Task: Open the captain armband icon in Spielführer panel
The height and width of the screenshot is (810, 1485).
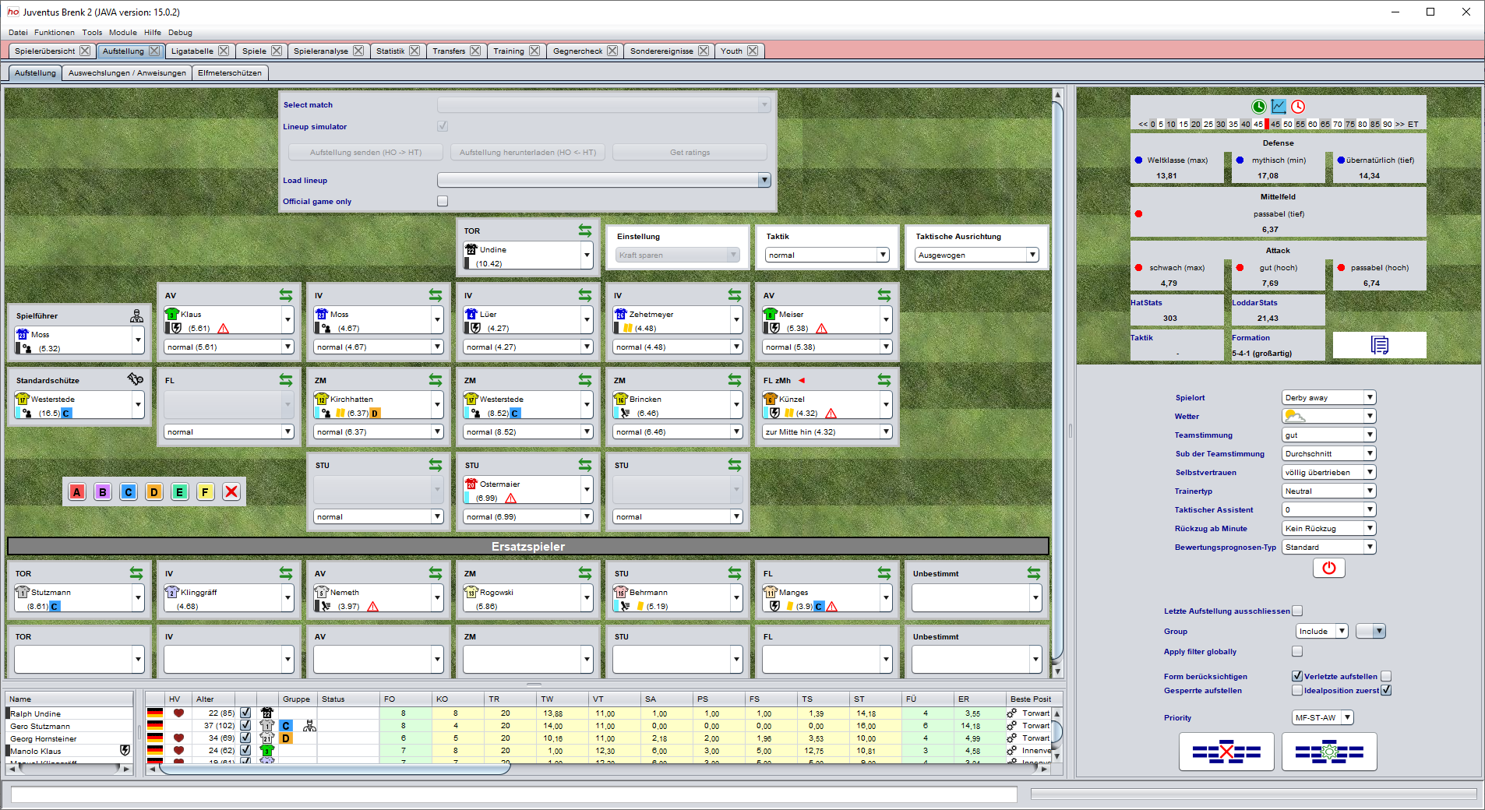Action: click(137, 315)
